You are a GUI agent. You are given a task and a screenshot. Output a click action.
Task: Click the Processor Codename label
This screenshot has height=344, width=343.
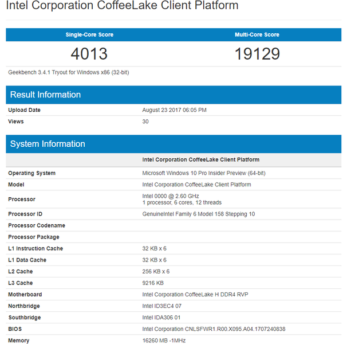tap(37, 225)
